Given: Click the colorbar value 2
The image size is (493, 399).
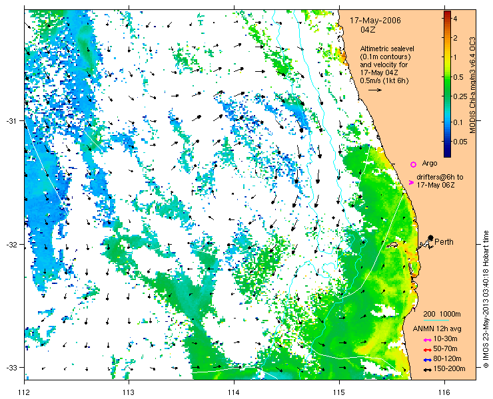Looking at the screenshot, I should (455, 38).
